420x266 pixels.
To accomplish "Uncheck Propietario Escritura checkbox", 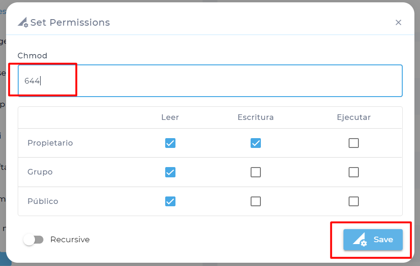I will [x=256, y=143].
